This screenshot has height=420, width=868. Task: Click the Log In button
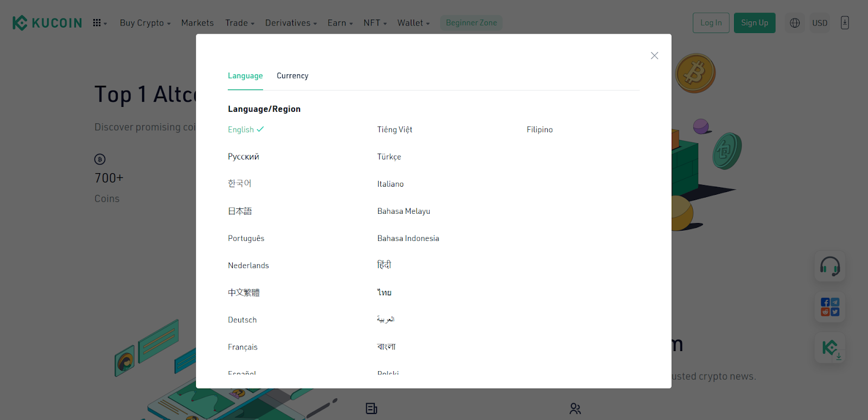coord(711,23)
